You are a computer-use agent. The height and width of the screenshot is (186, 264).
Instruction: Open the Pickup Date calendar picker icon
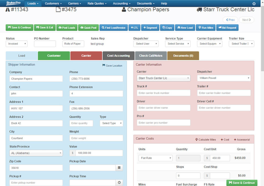pos(119,168)
